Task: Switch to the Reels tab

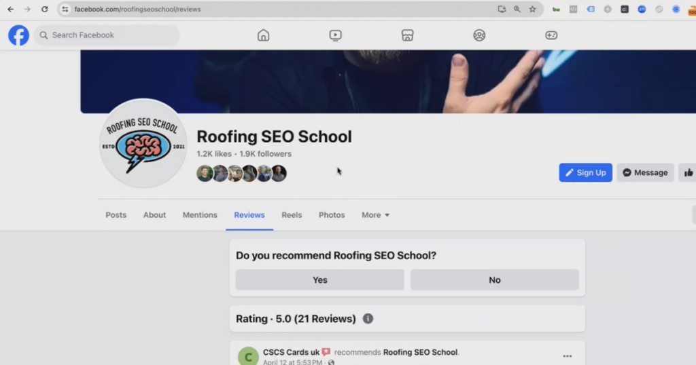Action: (x=292, y=215)
